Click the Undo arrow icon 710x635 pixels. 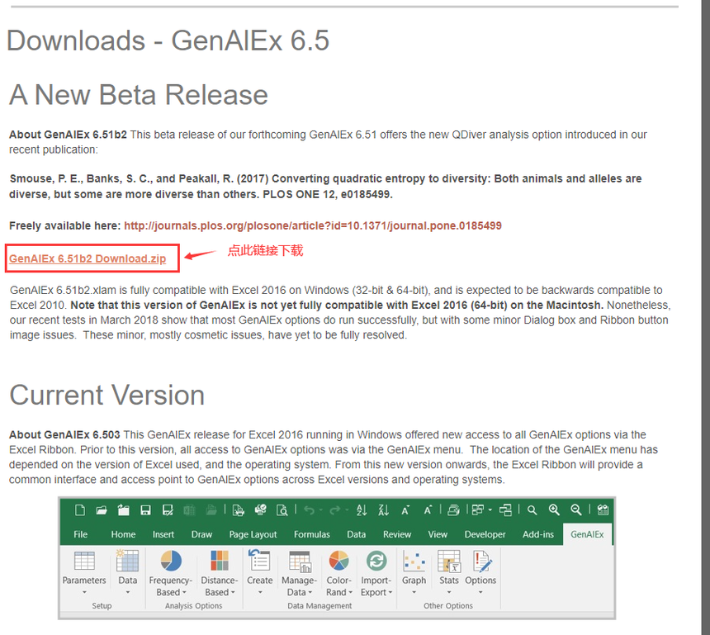[310, 510]
